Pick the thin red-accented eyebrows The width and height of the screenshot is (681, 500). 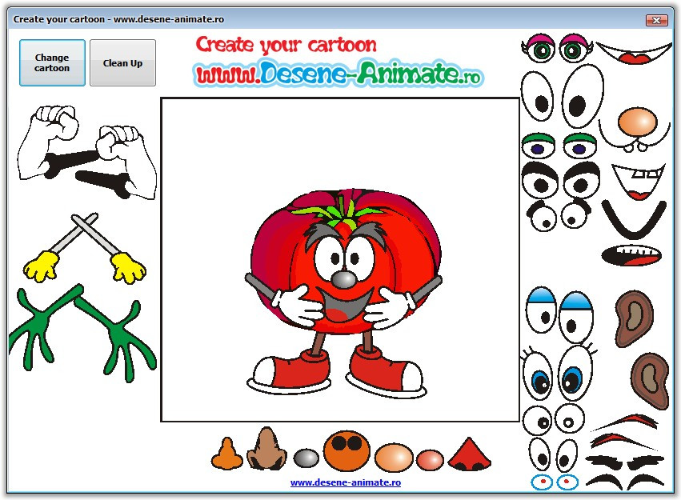(626, 422)
